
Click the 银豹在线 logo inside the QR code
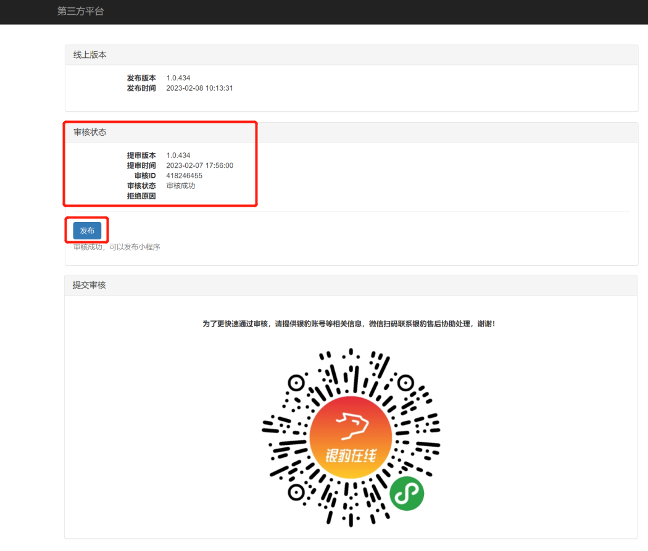pyautogui.click(x=351, y=437)
